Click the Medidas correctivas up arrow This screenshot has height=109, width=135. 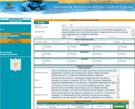tap(118, 93)
